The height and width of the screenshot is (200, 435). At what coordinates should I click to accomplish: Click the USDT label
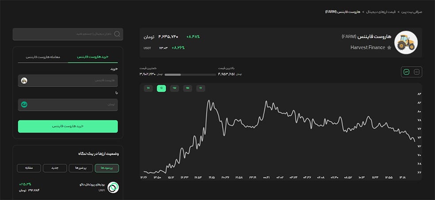147,48
